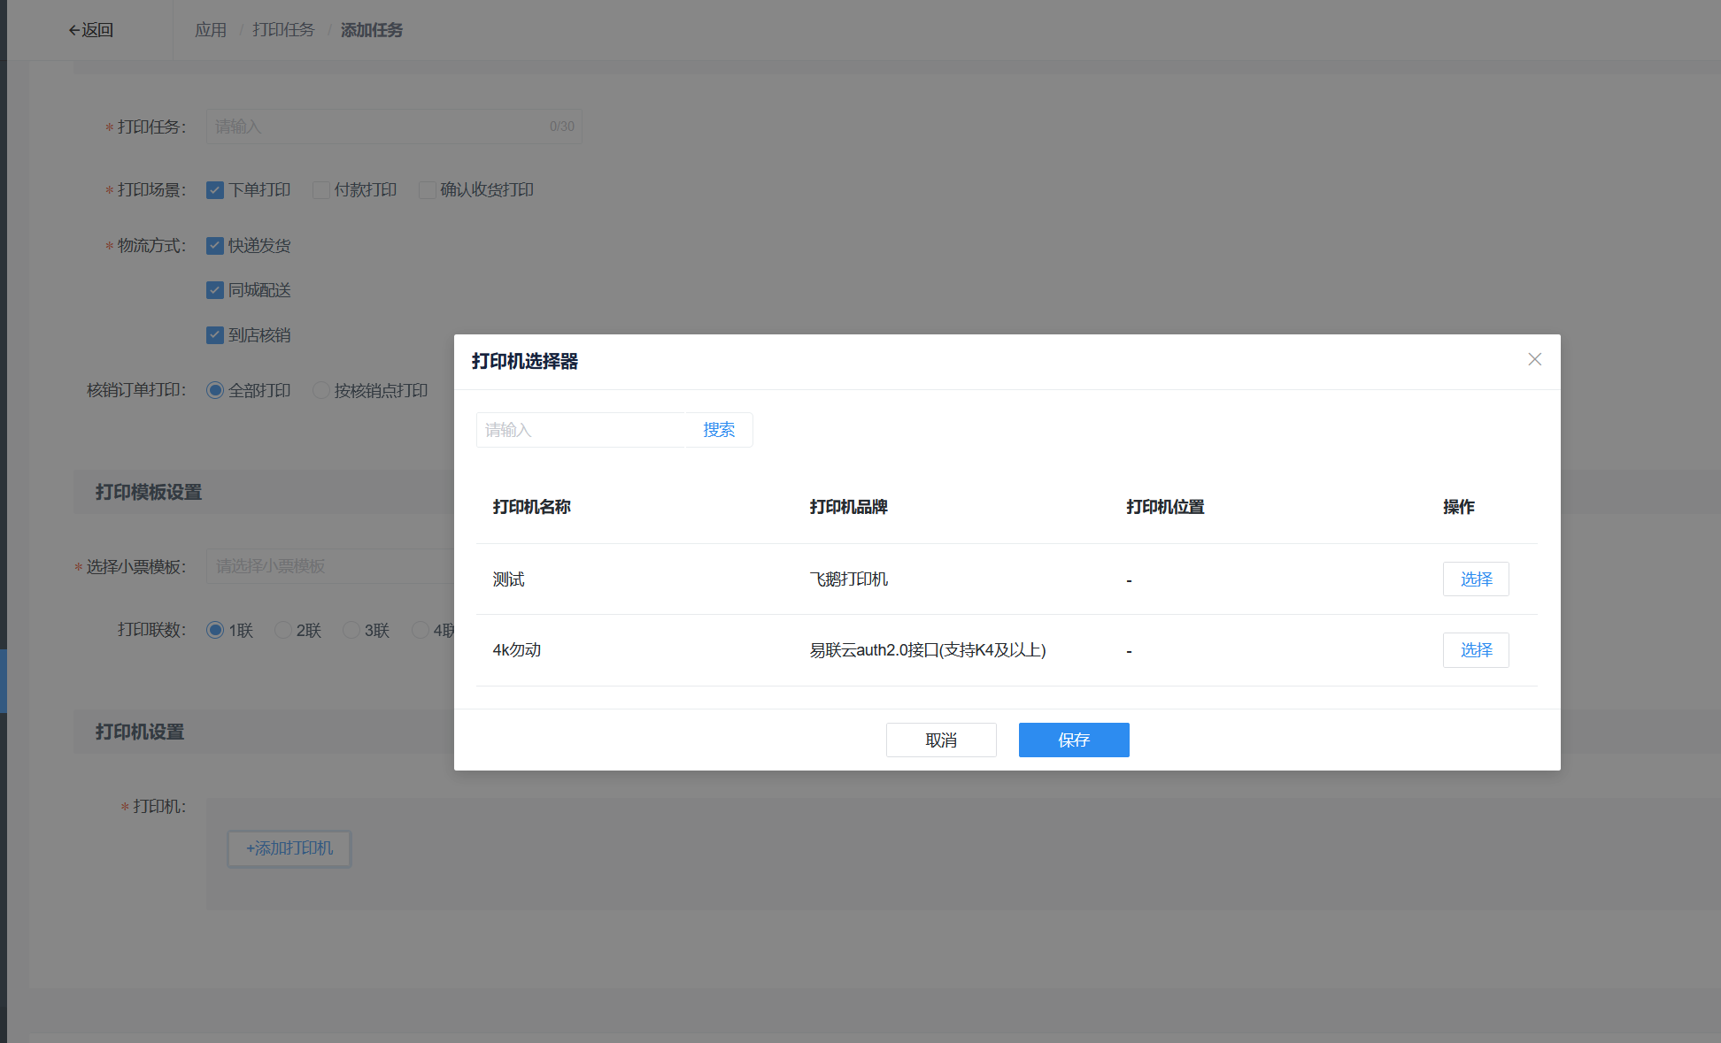
Task: Select the 4k勿动 printer via 选择
Action: pyautogui.click(x=1475, y=650)
